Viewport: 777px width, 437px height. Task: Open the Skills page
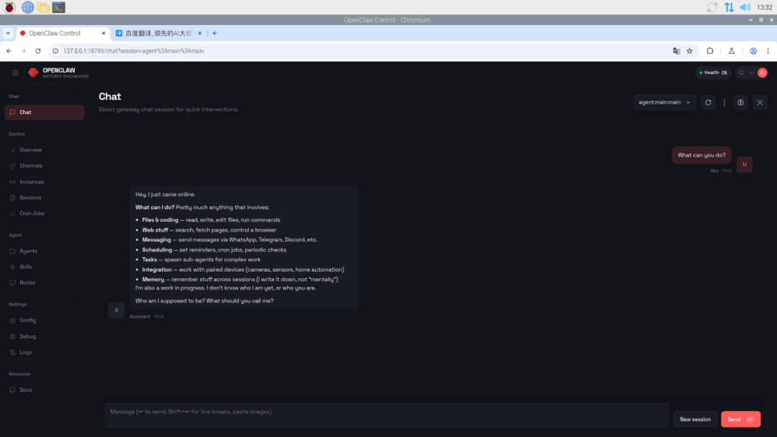pyautogui.click(x=45, y=267)
